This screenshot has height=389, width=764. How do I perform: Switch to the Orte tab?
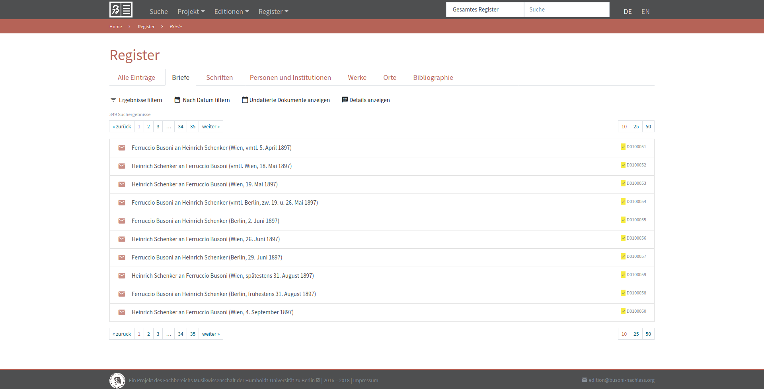coord(390,77)
